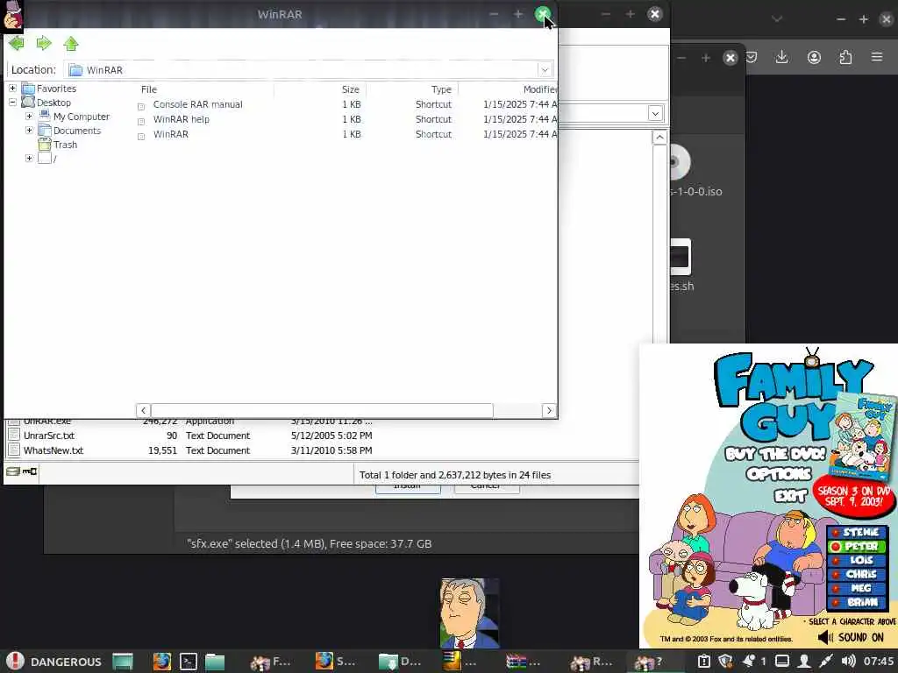Click the WinRAR folder icon in the Location bar
The height and width of the screenshot is (673, 898).
[75, 70]
